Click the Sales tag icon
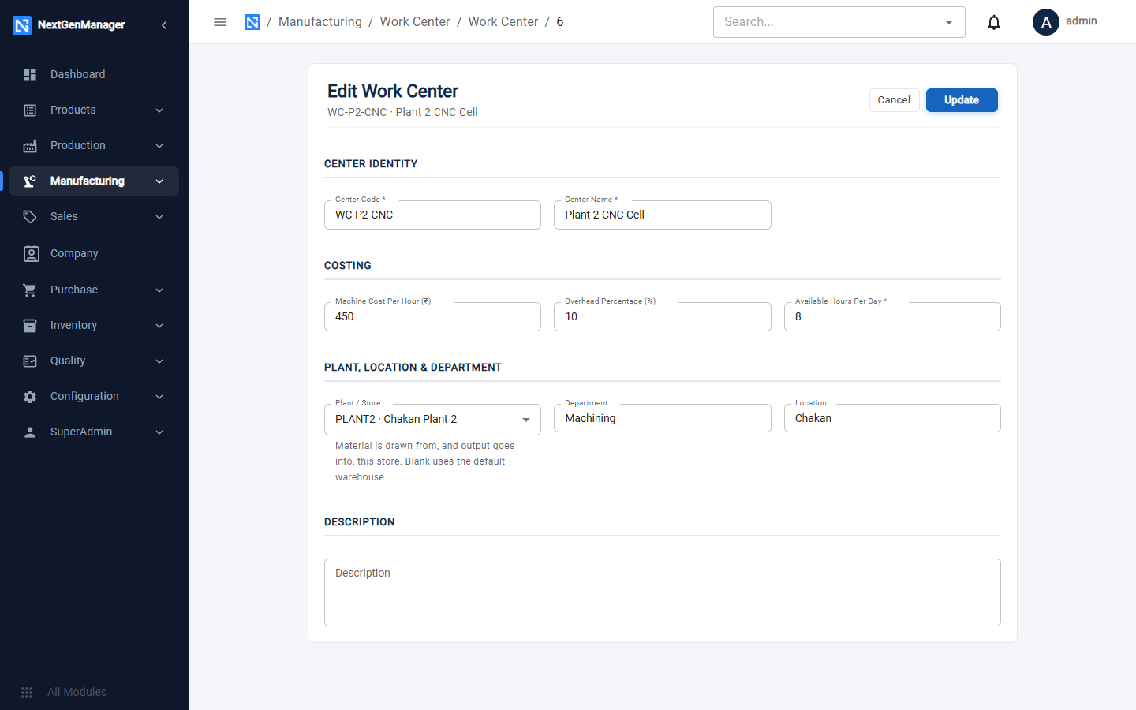 point(30,217)
